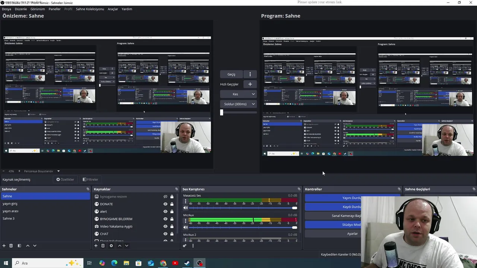This screenshot has width=477, height=268.
Task: Unlock the DONATE source lock
Action: click(x=172, y=204)
